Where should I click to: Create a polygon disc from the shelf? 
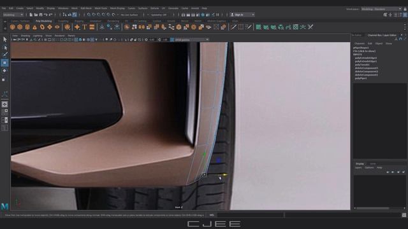click(x=57, y=27)
